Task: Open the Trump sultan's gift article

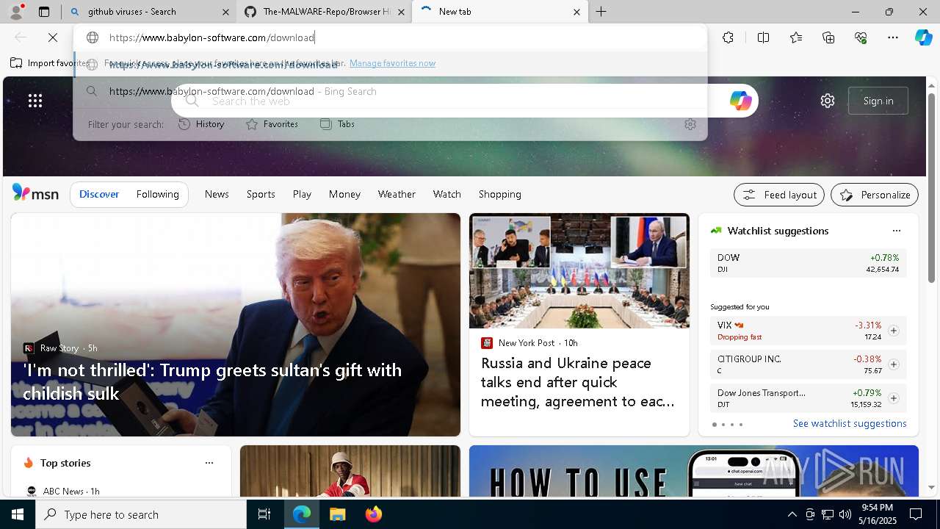Action: pos(236,325)
